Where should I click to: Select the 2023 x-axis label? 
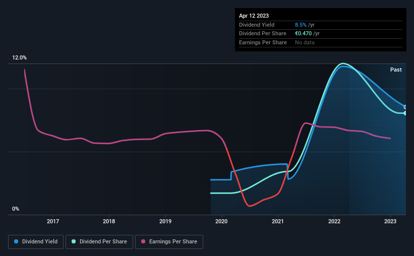pos(390,221)
